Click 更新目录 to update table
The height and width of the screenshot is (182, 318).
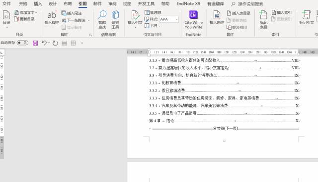(24, 19)
